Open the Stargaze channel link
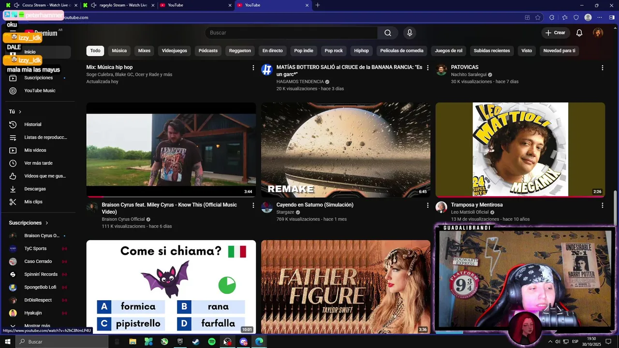Viewport: 619px width, 348px height. click(285, 212)
